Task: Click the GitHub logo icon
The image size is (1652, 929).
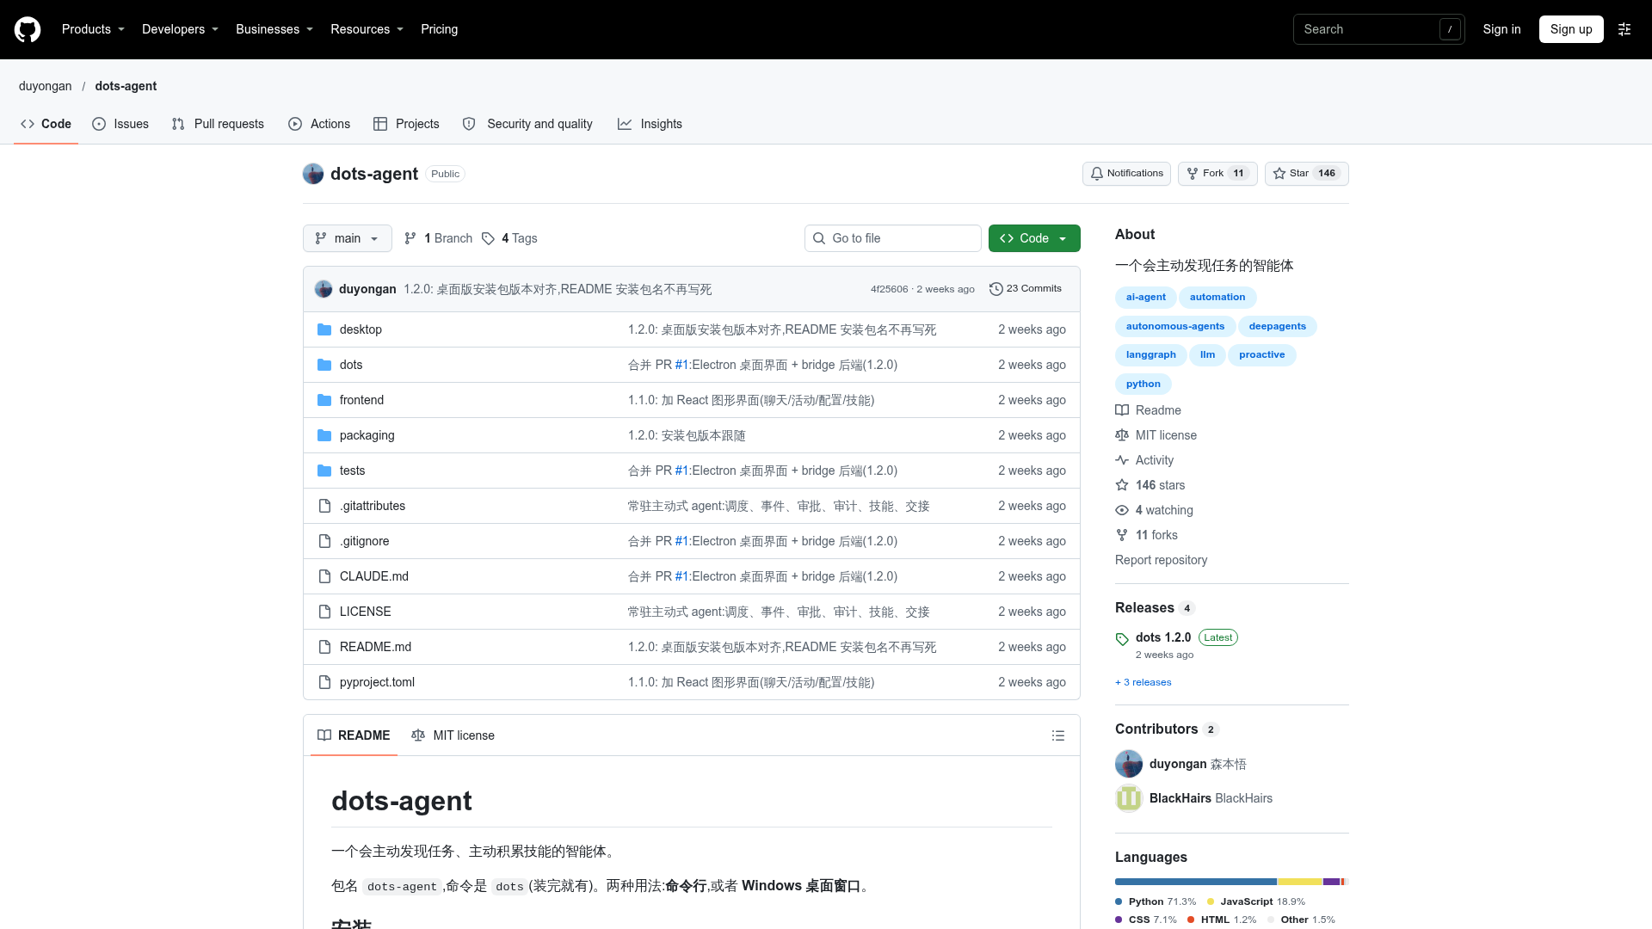Action: 28,29
